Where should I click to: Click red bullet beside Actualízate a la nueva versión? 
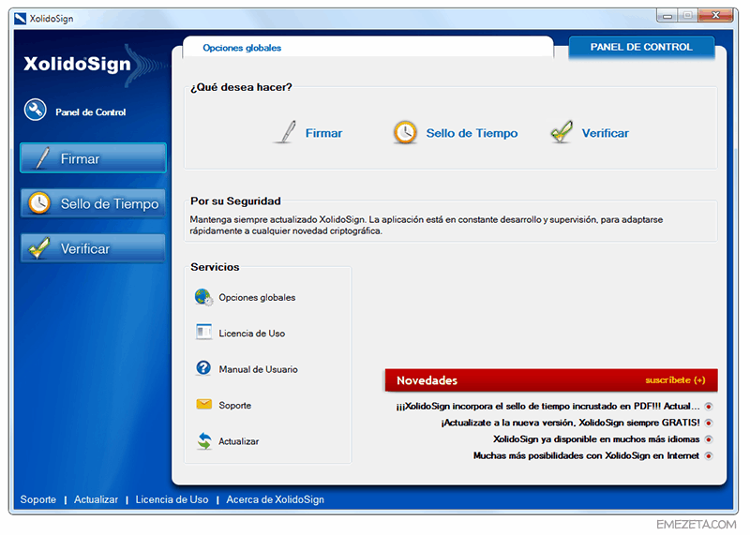[x=709, y=423]
